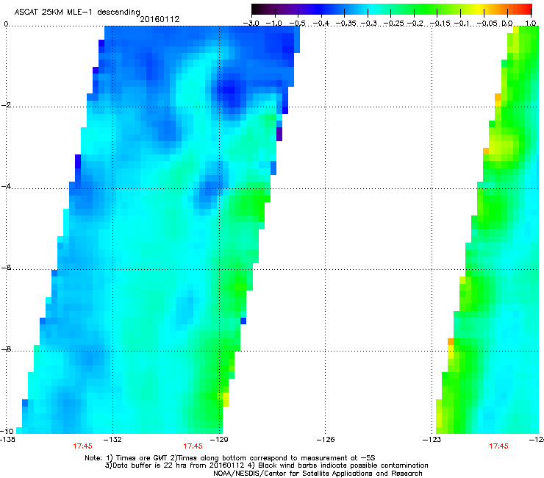Screen dimensions: 544x478
Task: Click the 'Data buffer is 22 hrs' note line
Action: pyautogui.click(x=266, y=465)
